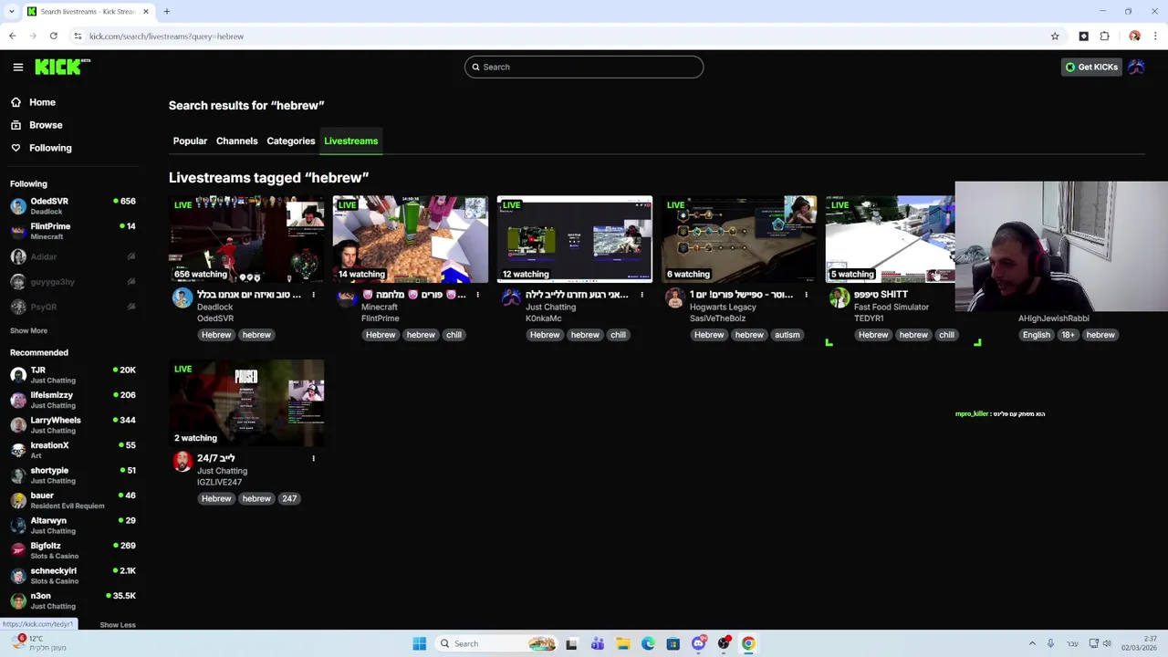
Task: Click the English tag on AHighJewishRabbi card
Action: tap(1037, 335)
